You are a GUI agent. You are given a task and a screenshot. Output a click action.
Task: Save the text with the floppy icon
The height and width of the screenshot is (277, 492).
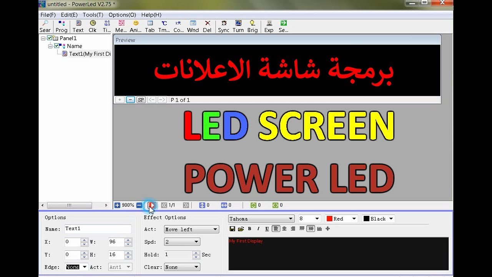pyautogui.click(x=232, y=229)
